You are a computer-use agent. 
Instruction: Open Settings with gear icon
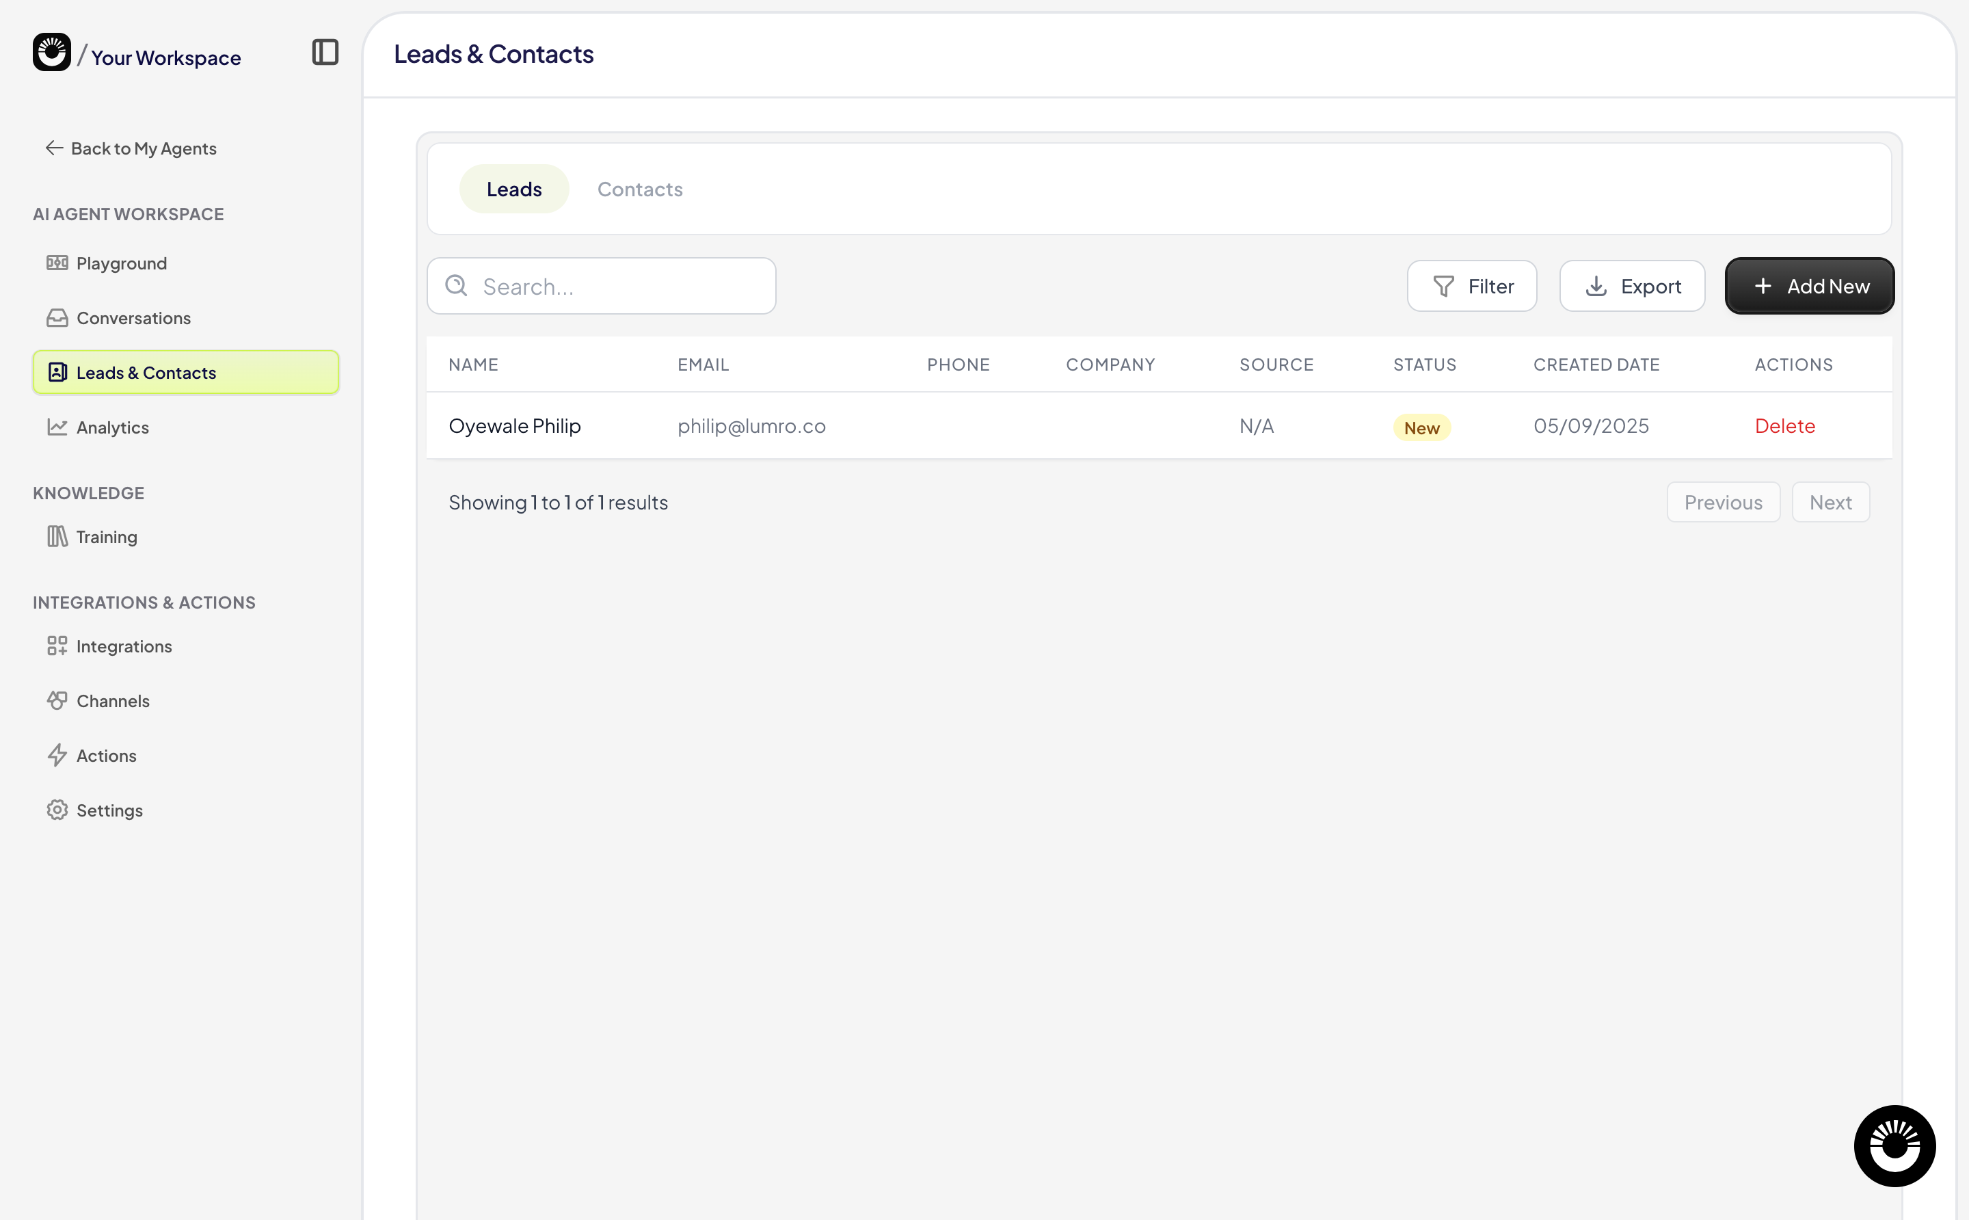tap(109, 810)
